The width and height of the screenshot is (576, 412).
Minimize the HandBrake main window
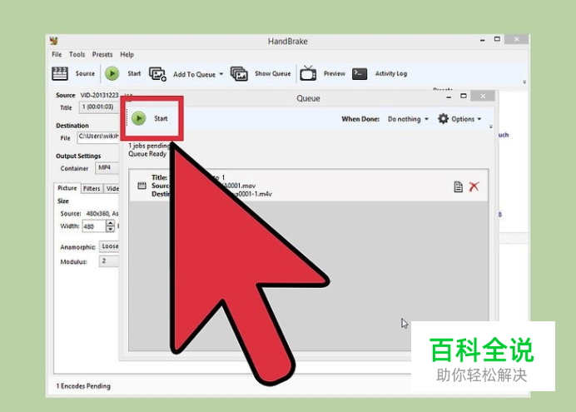pos(482,40)
